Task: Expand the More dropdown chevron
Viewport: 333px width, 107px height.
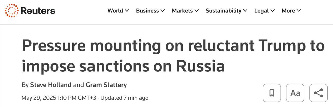Action: pyautogui.click(x=299, y=11)
